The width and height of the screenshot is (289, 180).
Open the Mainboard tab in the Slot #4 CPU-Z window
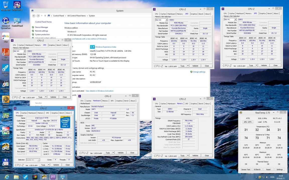tap(29, 45)
